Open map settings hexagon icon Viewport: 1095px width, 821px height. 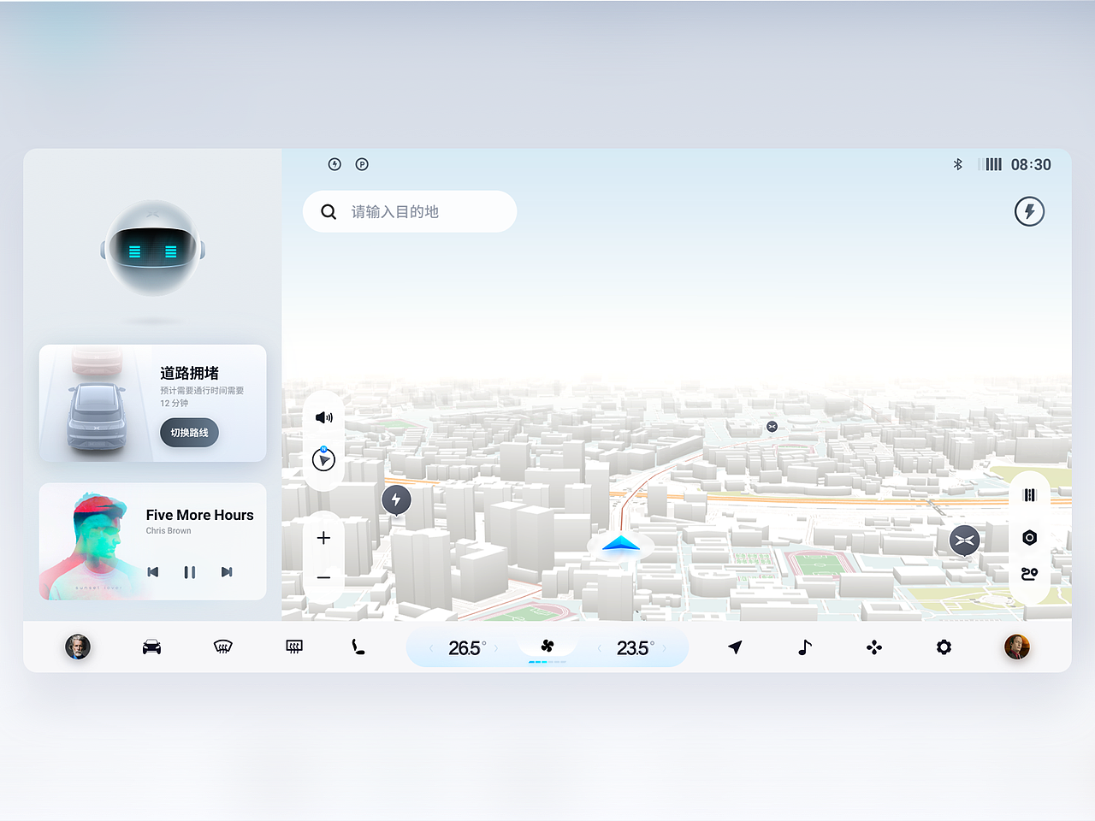[1030, 537]
